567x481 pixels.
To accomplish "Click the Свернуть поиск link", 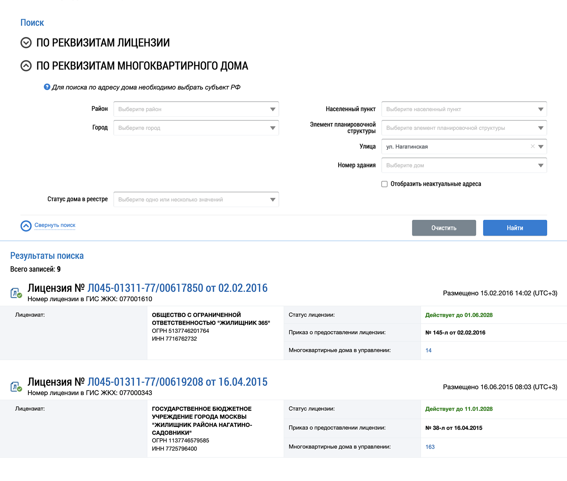I will (55, 225).
